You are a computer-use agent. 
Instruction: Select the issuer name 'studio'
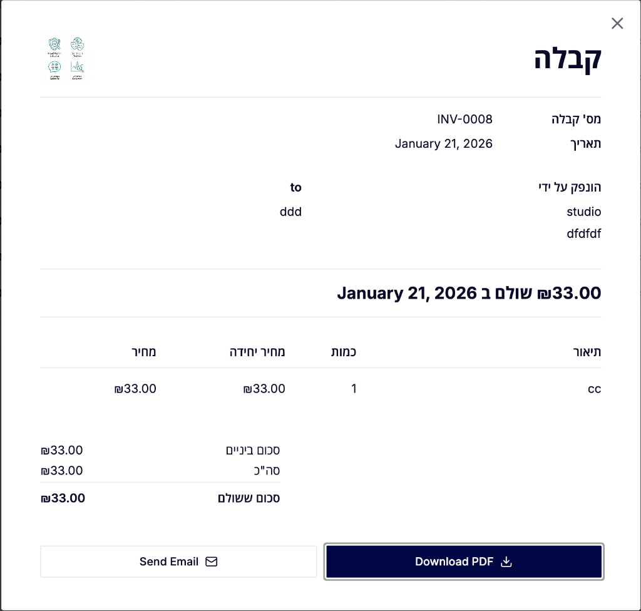point(583,212)
